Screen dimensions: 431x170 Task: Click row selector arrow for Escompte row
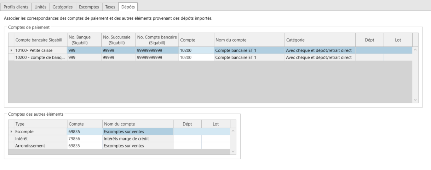(11, 132)
